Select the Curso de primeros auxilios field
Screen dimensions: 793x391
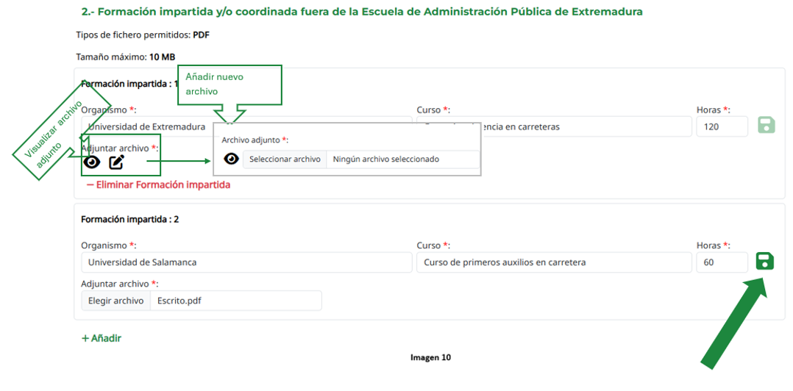coord(553,262)
